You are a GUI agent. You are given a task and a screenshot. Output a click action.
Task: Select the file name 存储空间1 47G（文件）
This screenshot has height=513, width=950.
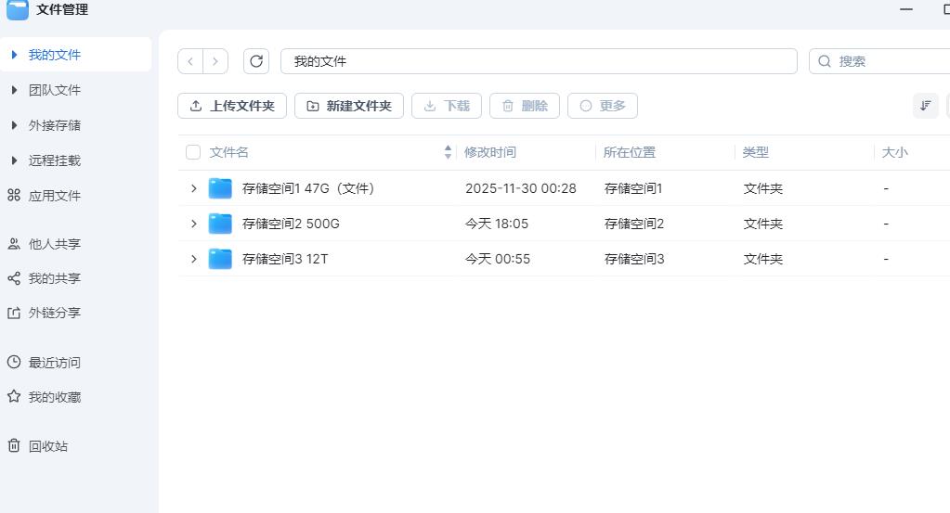click(x=308, y=188)
